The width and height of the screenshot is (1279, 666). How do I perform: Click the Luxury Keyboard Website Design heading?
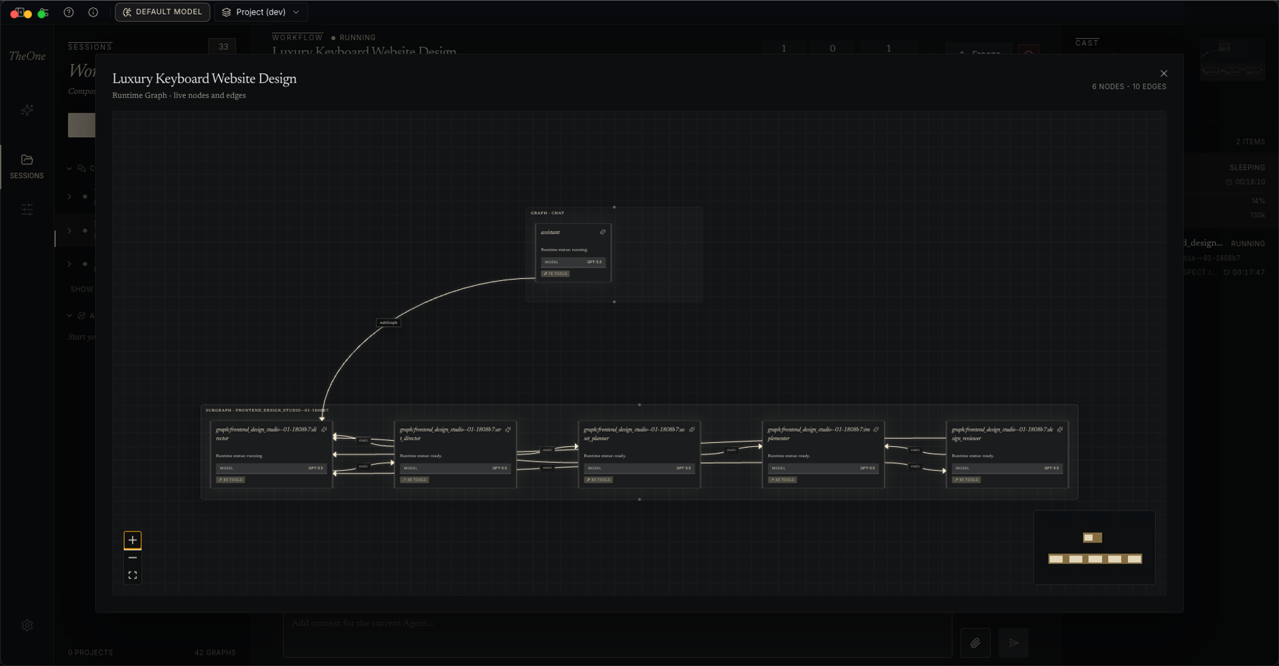[205, 79]
